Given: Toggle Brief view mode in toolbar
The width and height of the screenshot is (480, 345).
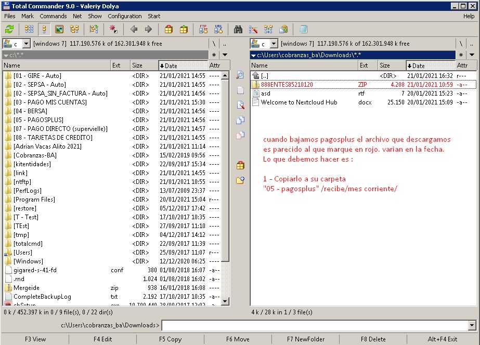Looking at the screenshot, I should [x=29, y=30].
